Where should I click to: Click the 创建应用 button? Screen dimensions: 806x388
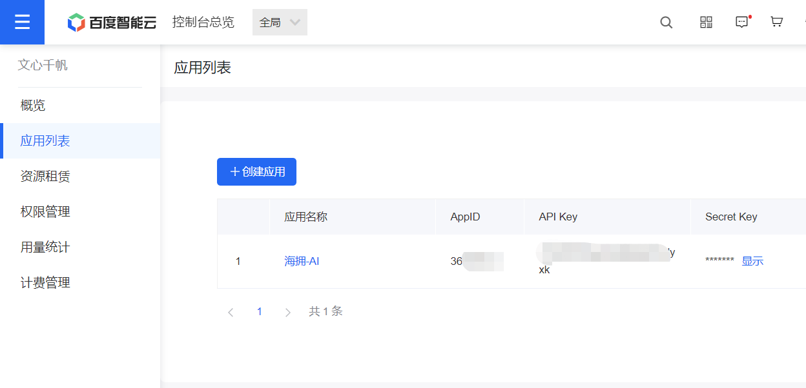pos(256,172)
